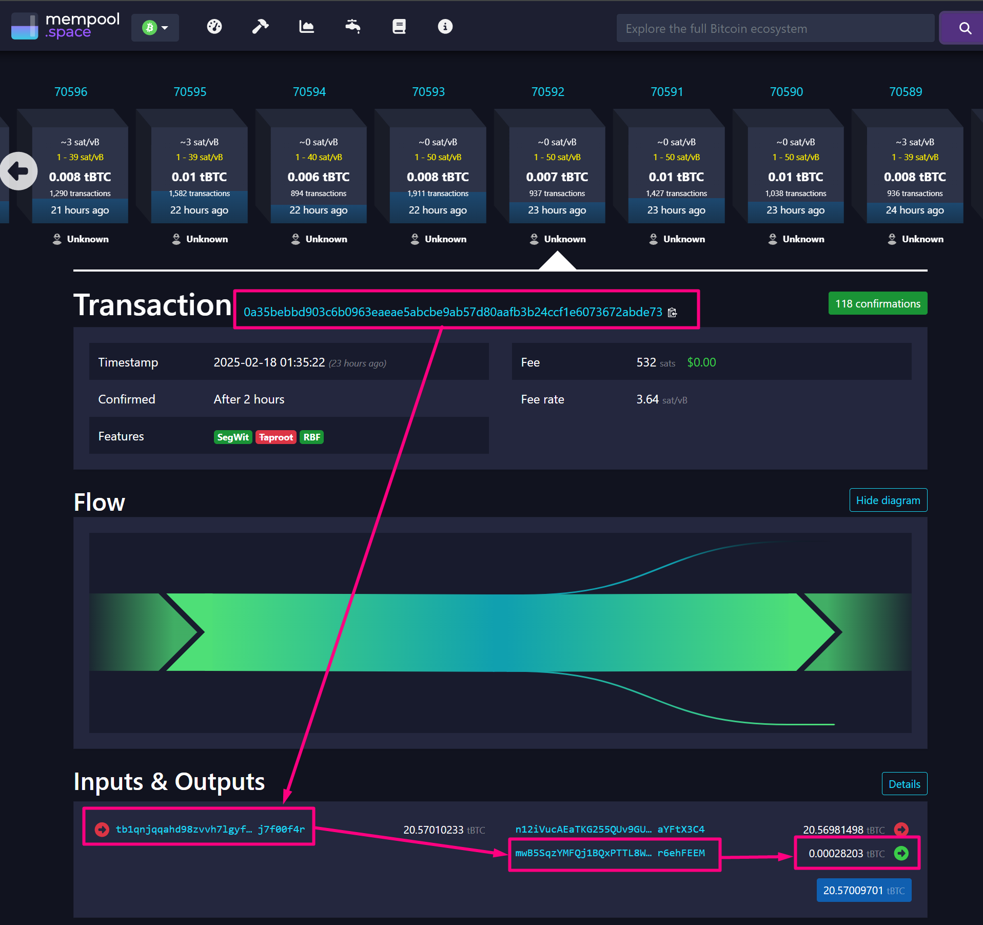Click the 0.00028203 tBTC output amount

coord(847,853)
